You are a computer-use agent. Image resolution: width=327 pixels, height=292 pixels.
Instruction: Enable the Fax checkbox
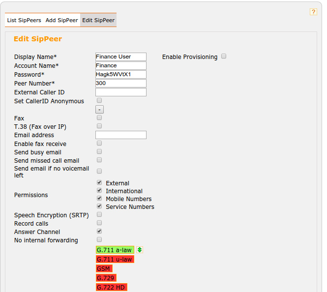(99, 118)
